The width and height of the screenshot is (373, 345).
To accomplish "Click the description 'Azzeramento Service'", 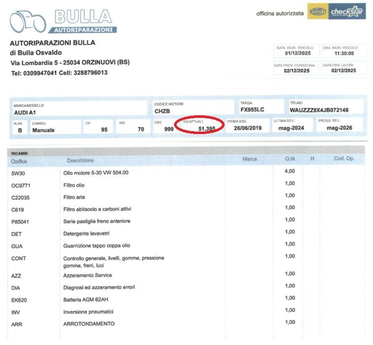I will click(88, 275).
